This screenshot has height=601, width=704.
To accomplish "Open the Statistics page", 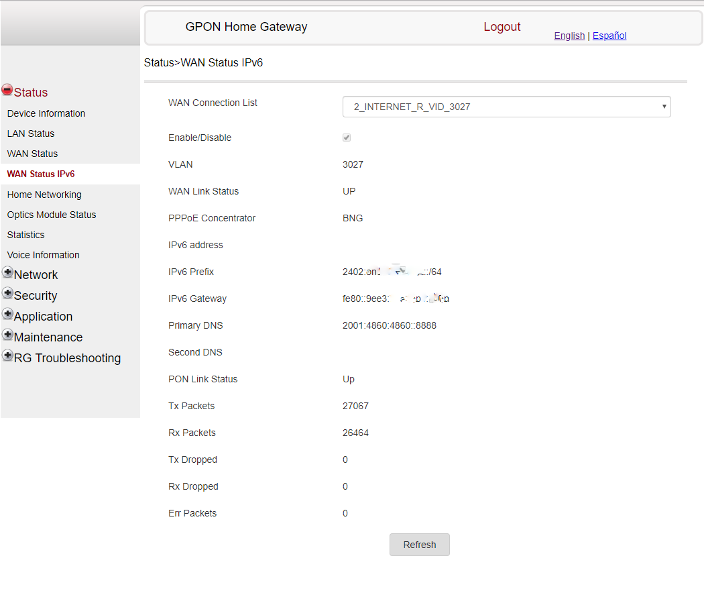I will [x=26, y=235].
